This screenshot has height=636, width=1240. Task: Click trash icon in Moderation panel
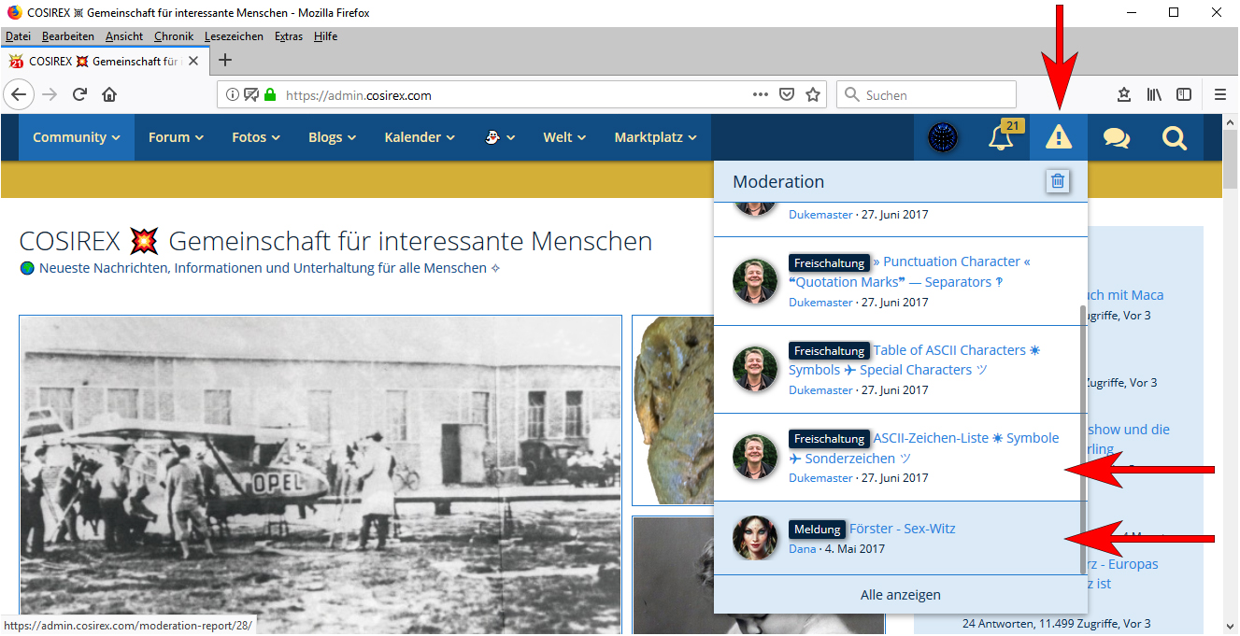(1057, 181)
